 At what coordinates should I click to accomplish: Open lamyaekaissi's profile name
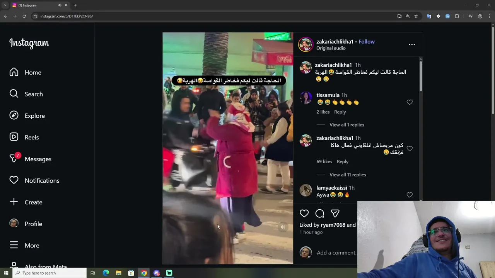332,188
